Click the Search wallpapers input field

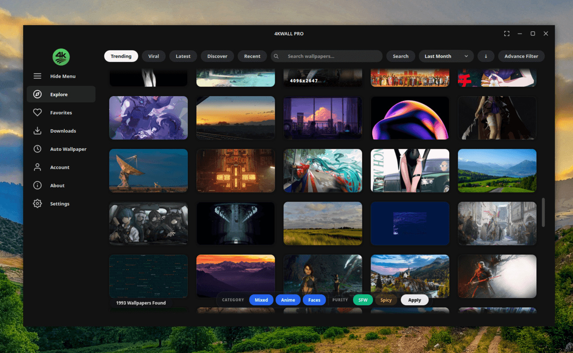pos(327,56)
